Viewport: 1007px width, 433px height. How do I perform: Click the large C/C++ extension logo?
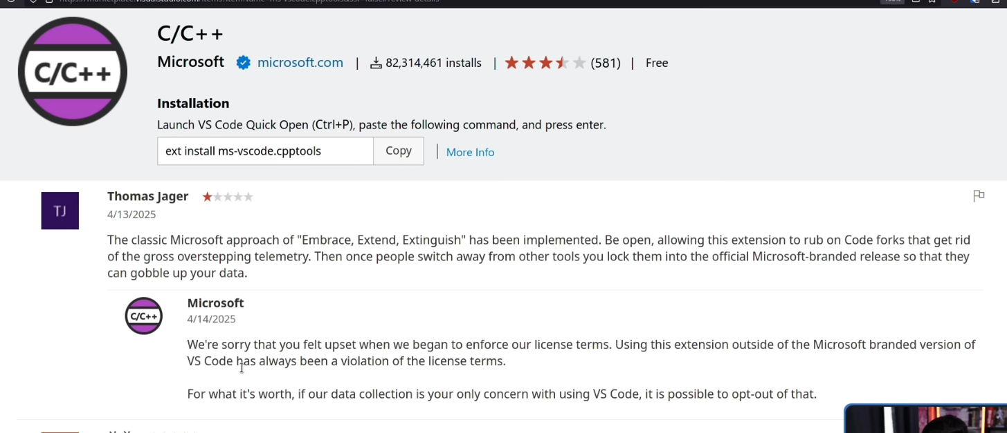73,71
